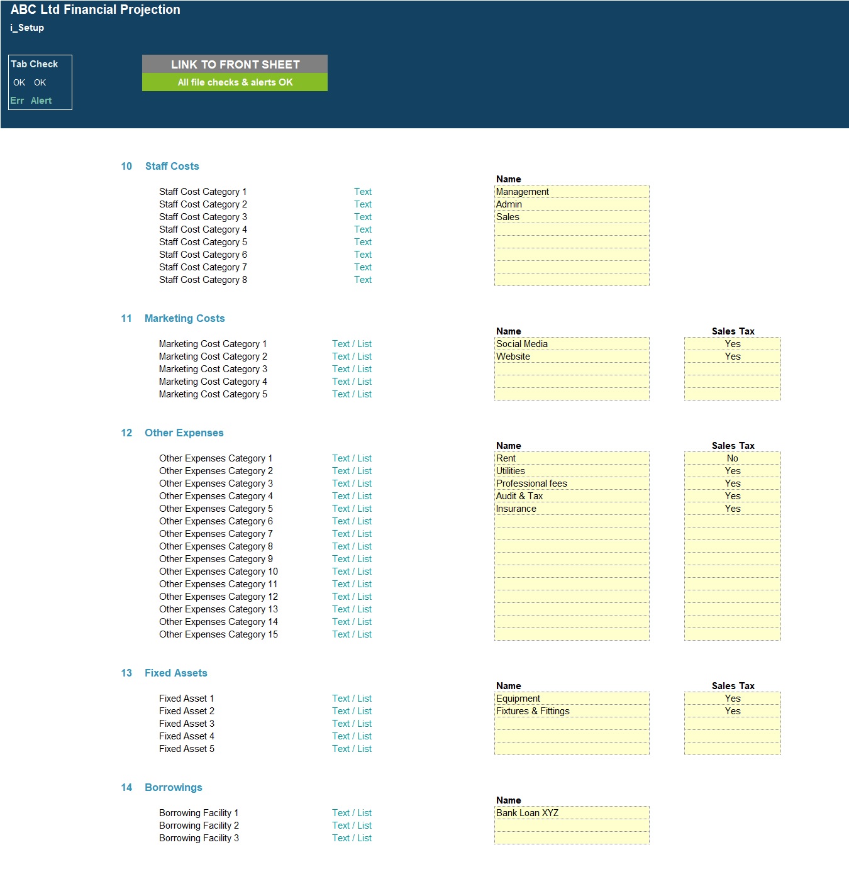
Task: Select the Admin staff cost name cell
Action: click(x=572, y=204)
